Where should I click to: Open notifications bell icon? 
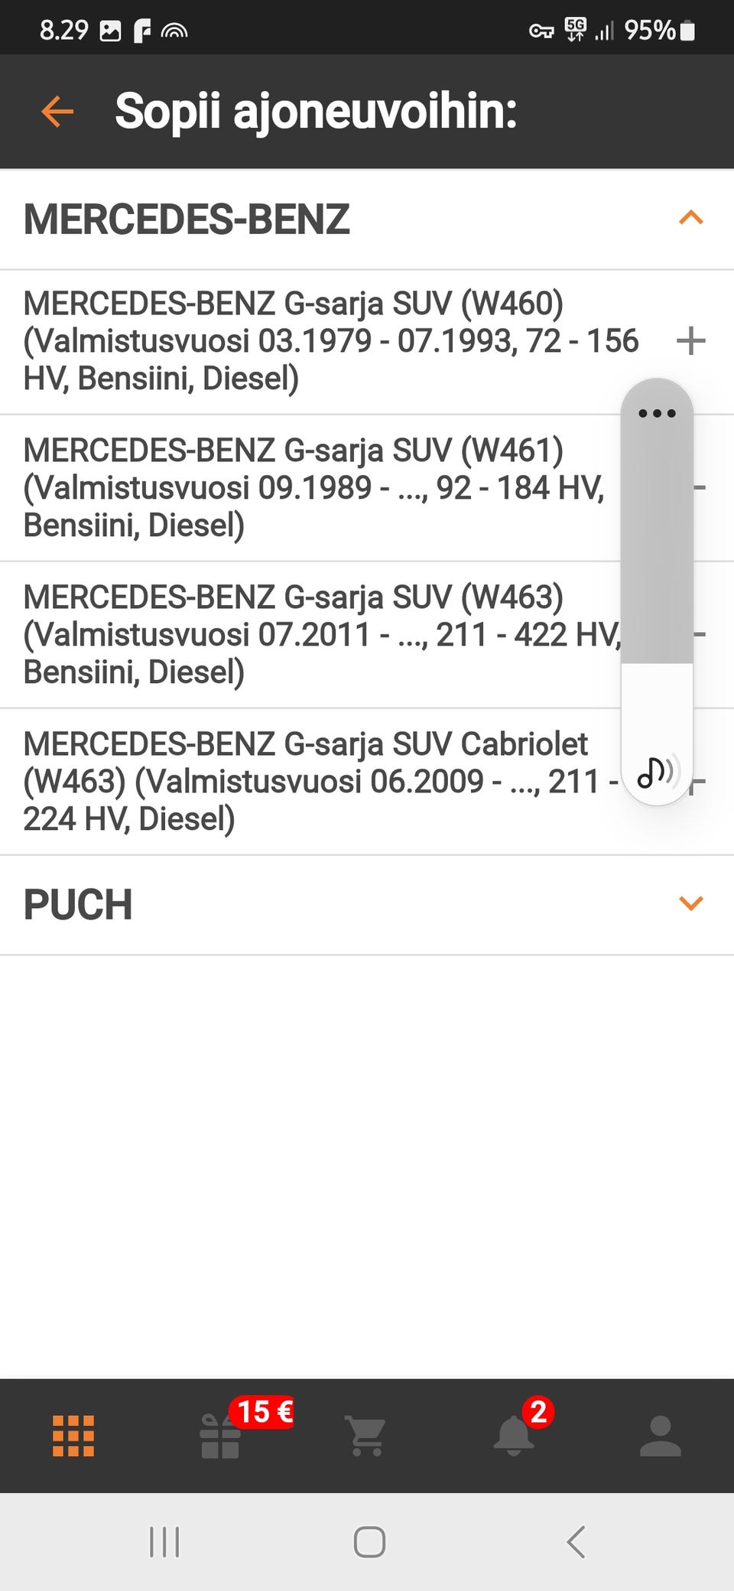click(514, 1436)
